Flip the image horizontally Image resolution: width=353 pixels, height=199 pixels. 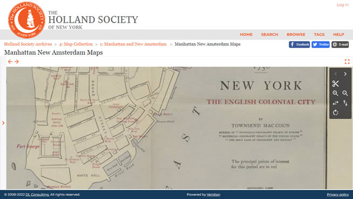pyautogui.click(x=335, y=103)
